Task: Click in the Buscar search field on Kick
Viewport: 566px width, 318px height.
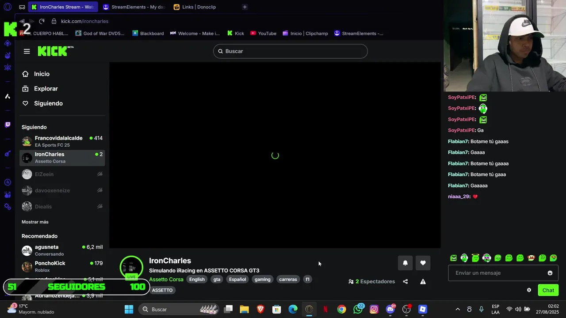Action: point(290,51)
